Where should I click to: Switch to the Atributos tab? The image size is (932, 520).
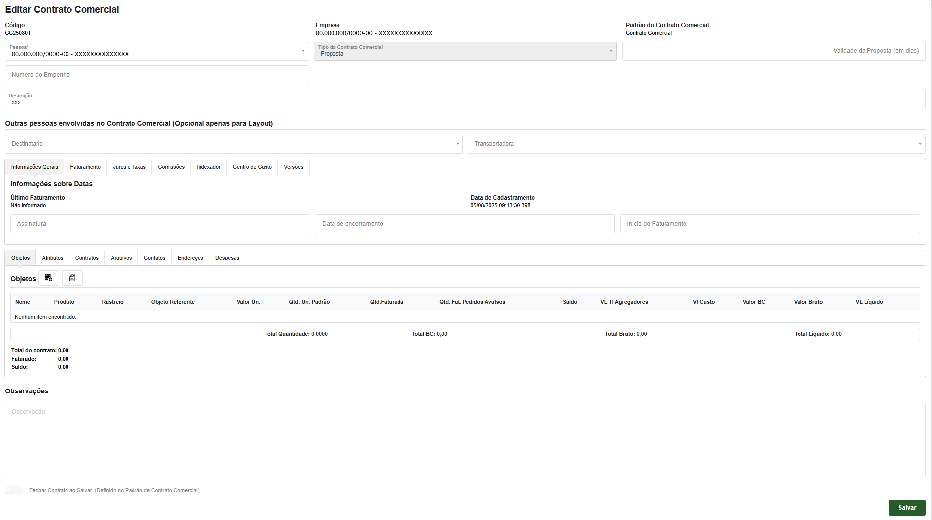(x=53, y=258)
